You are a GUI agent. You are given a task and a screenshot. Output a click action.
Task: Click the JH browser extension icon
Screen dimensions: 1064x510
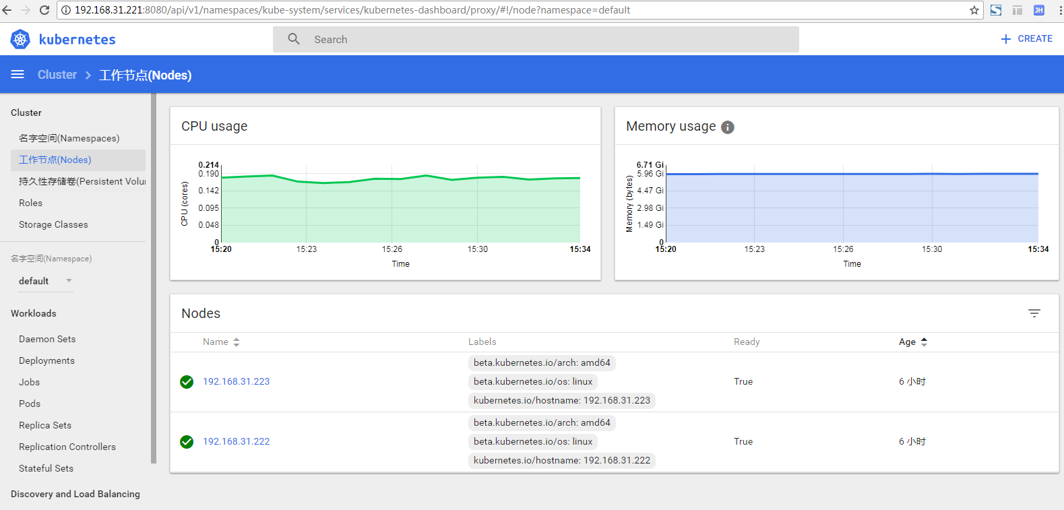1039,10
